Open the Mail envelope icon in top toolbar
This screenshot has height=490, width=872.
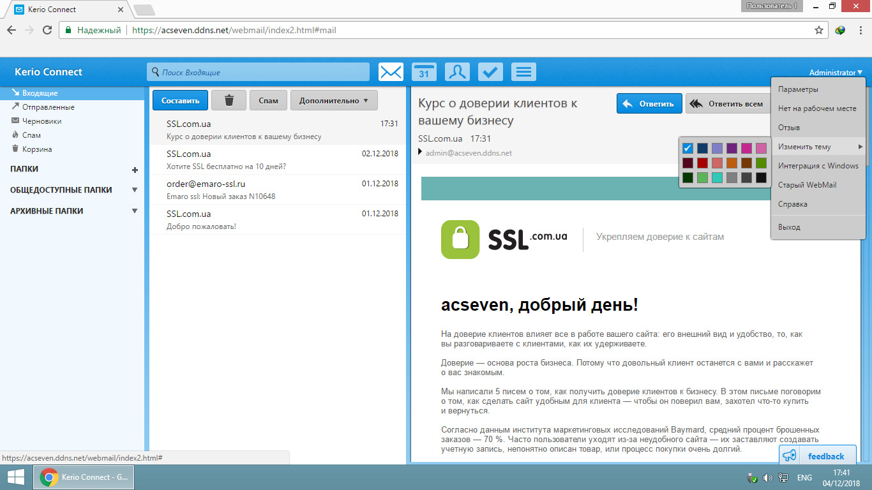click(391, 72)
